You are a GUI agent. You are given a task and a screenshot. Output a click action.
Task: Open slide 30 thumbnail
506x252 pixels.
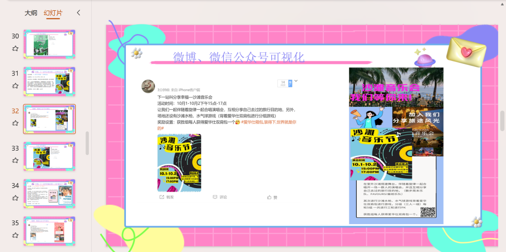tap(49, 44)
